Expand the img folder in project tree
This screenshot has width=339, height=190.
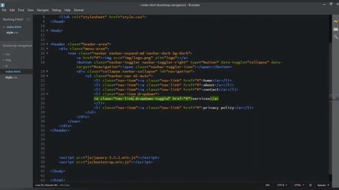coord(7,60)
